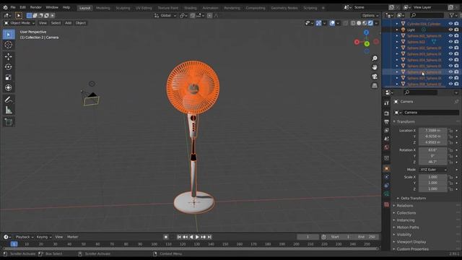Select the Rotate tool

[x=9, y=67]
